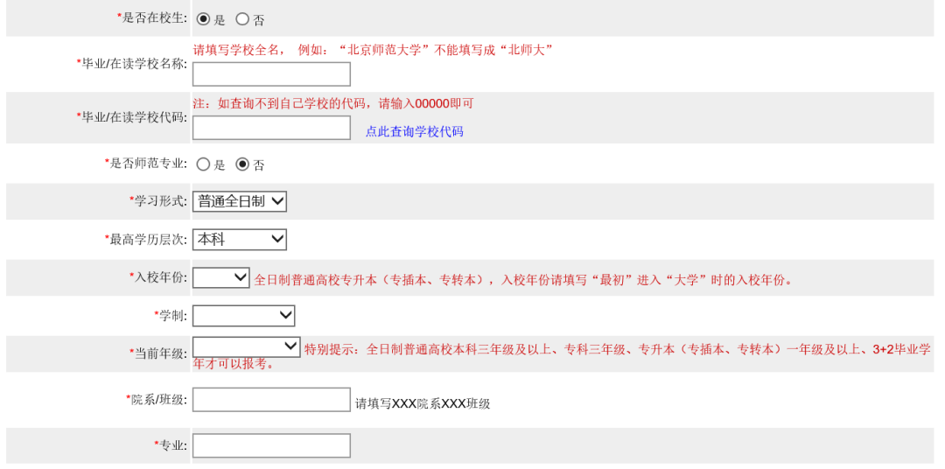The image size is (945, 469).
Task: Open the 学习形式 dropdown showing 普通全日制
Action: [240, 201]
